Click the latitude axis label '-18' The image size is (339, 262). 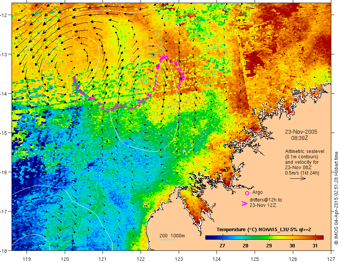tap(4, 251)
